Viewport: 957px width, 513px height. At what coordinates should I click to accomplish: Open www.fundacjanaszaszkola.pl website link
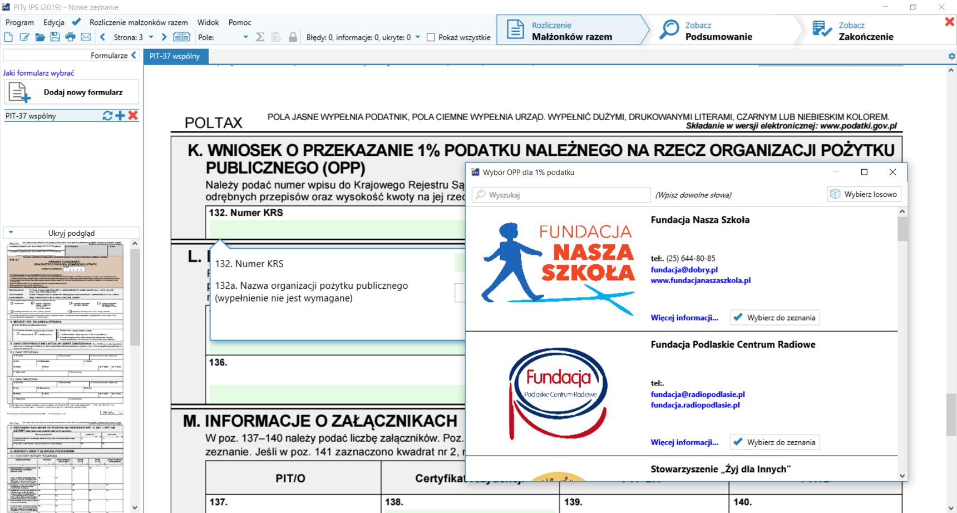701,280
